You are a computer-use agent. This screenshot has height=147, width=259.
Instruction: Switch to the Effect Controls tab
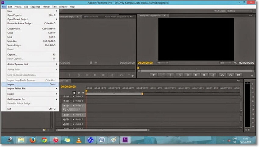(91, 17)
